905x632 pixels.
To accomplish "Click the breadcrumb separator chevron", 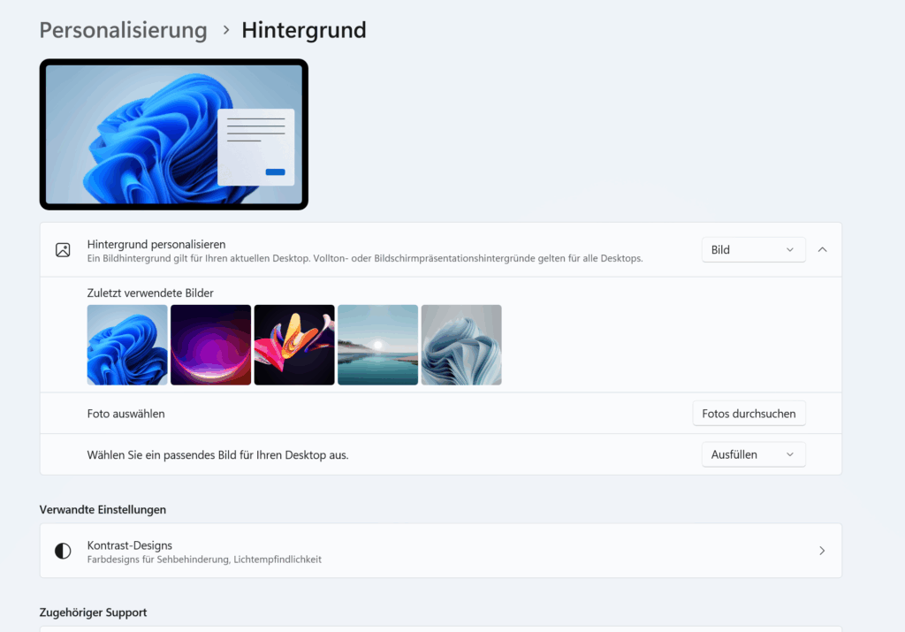I will (x=226, y=30).
